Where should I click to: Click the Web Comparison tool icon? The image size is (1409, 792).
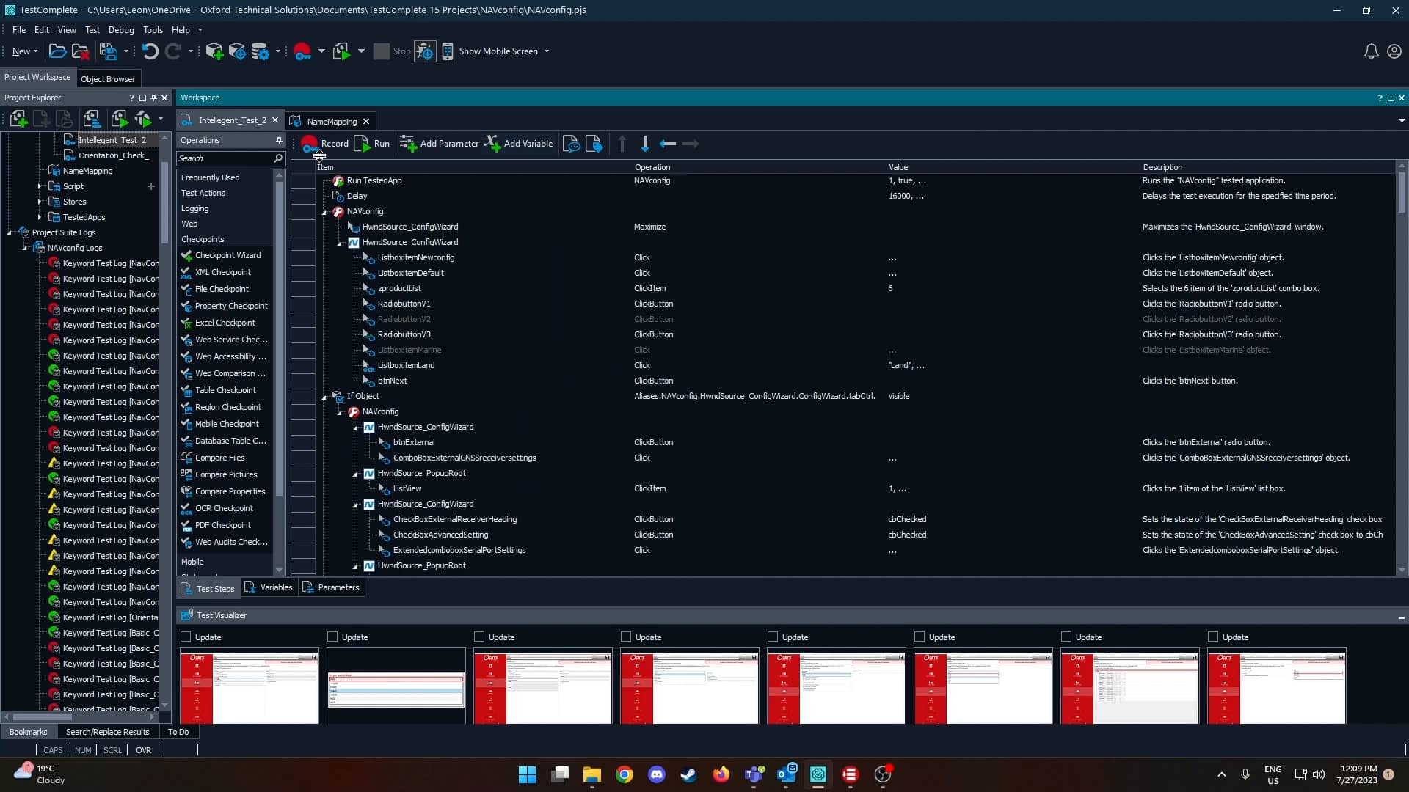tap(186, 373)
